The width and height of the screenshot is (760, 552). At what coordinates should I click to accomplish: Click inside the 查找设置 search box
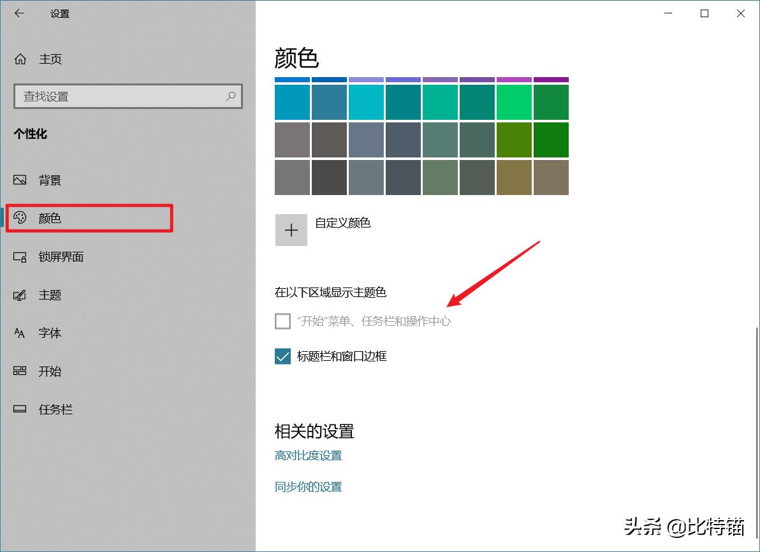coord(115,96)
